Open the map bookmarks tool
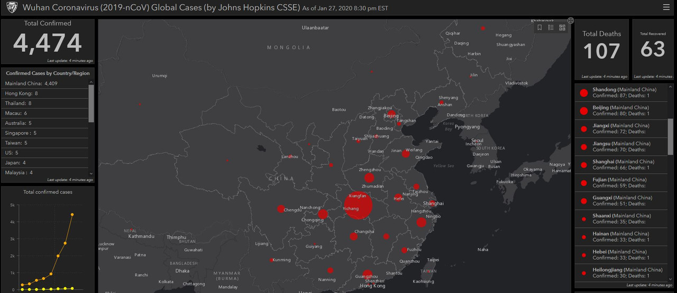 [x=539, y=27]
